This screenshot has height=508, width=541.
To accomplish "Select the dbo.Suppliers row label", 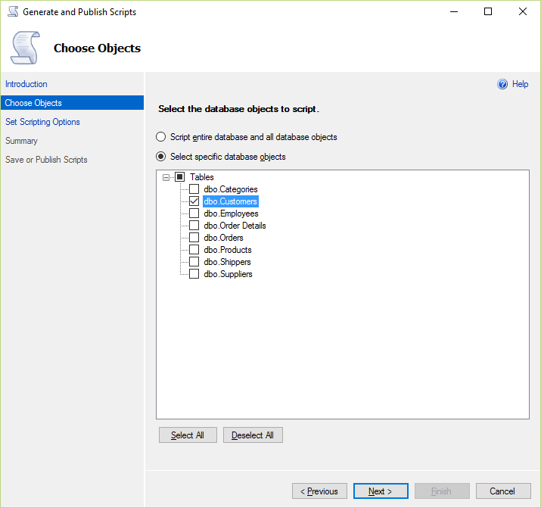I will coord(228,273).
